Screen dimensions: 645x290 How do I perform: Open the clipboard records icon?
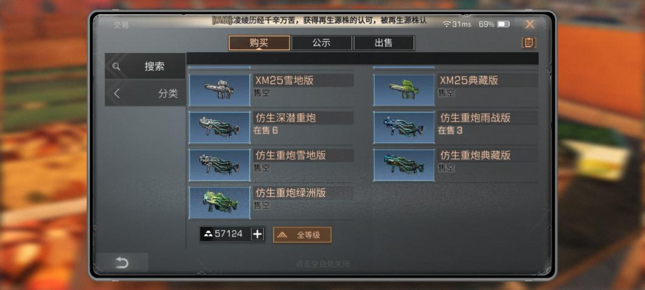[529, 43]
